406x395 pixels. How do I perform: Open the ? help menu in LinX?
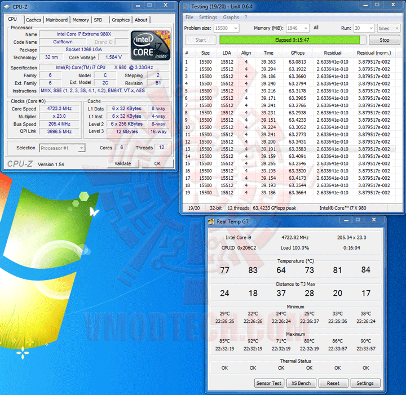[x=246, y=17]
